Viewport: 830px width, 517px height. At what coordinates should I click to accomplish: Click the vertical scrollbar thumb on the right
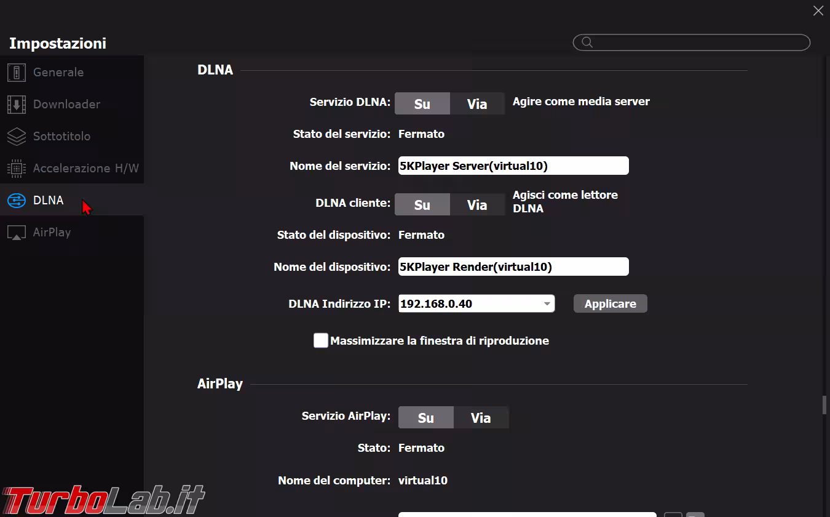click(824, 406)
